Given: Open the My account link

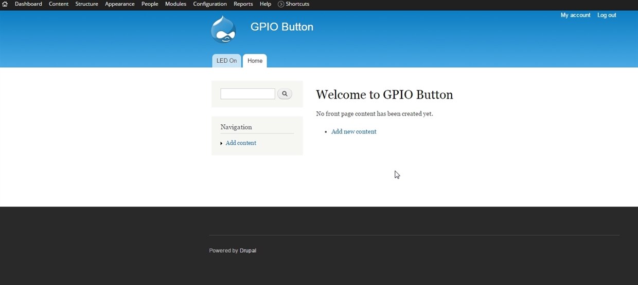Looking at the screenshot, I should point(575,15).
